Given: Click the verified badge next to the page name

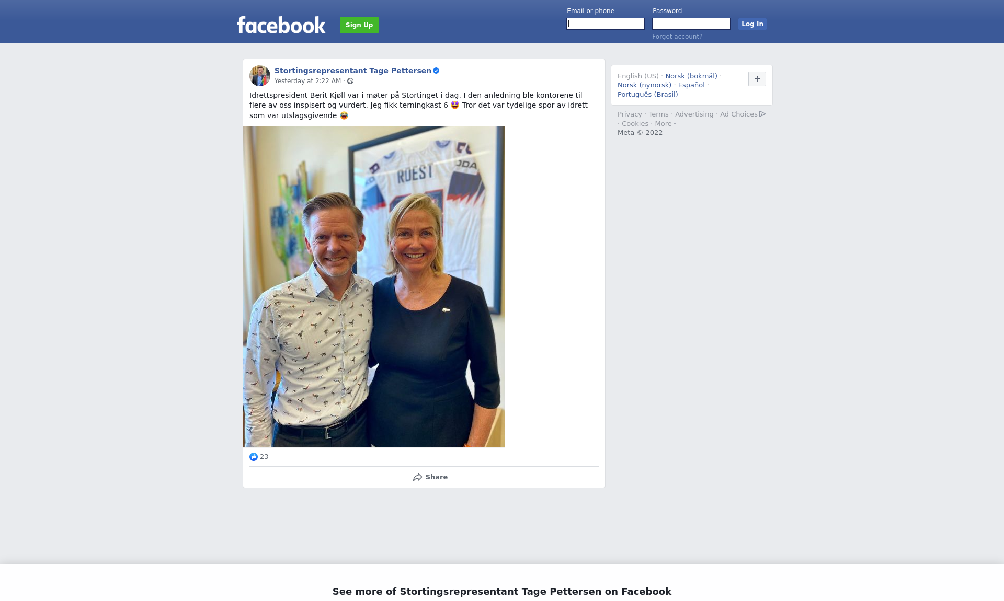Looking at the screenshot, I should [436, 71].
